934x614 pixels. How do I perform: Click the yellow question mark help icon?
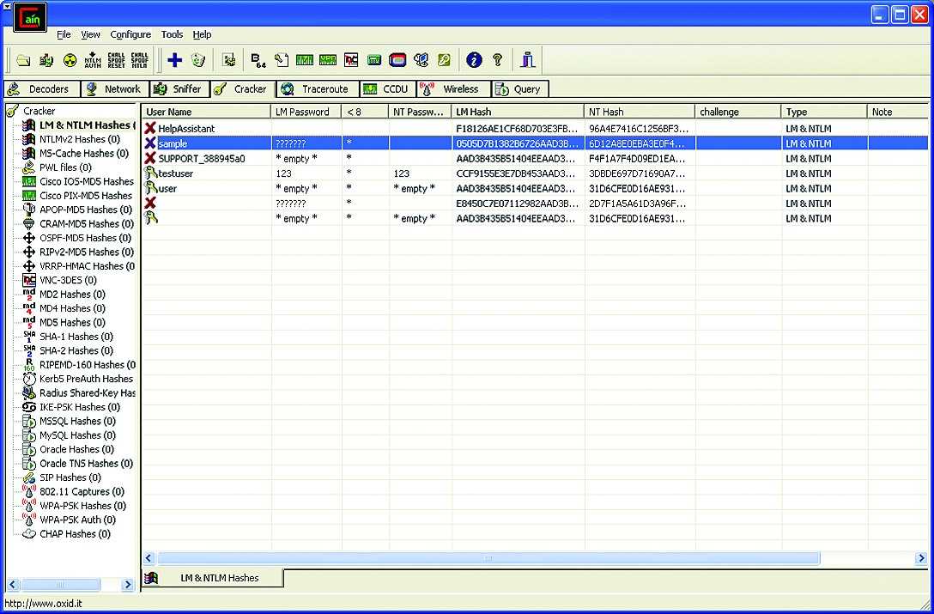(497, 60)
